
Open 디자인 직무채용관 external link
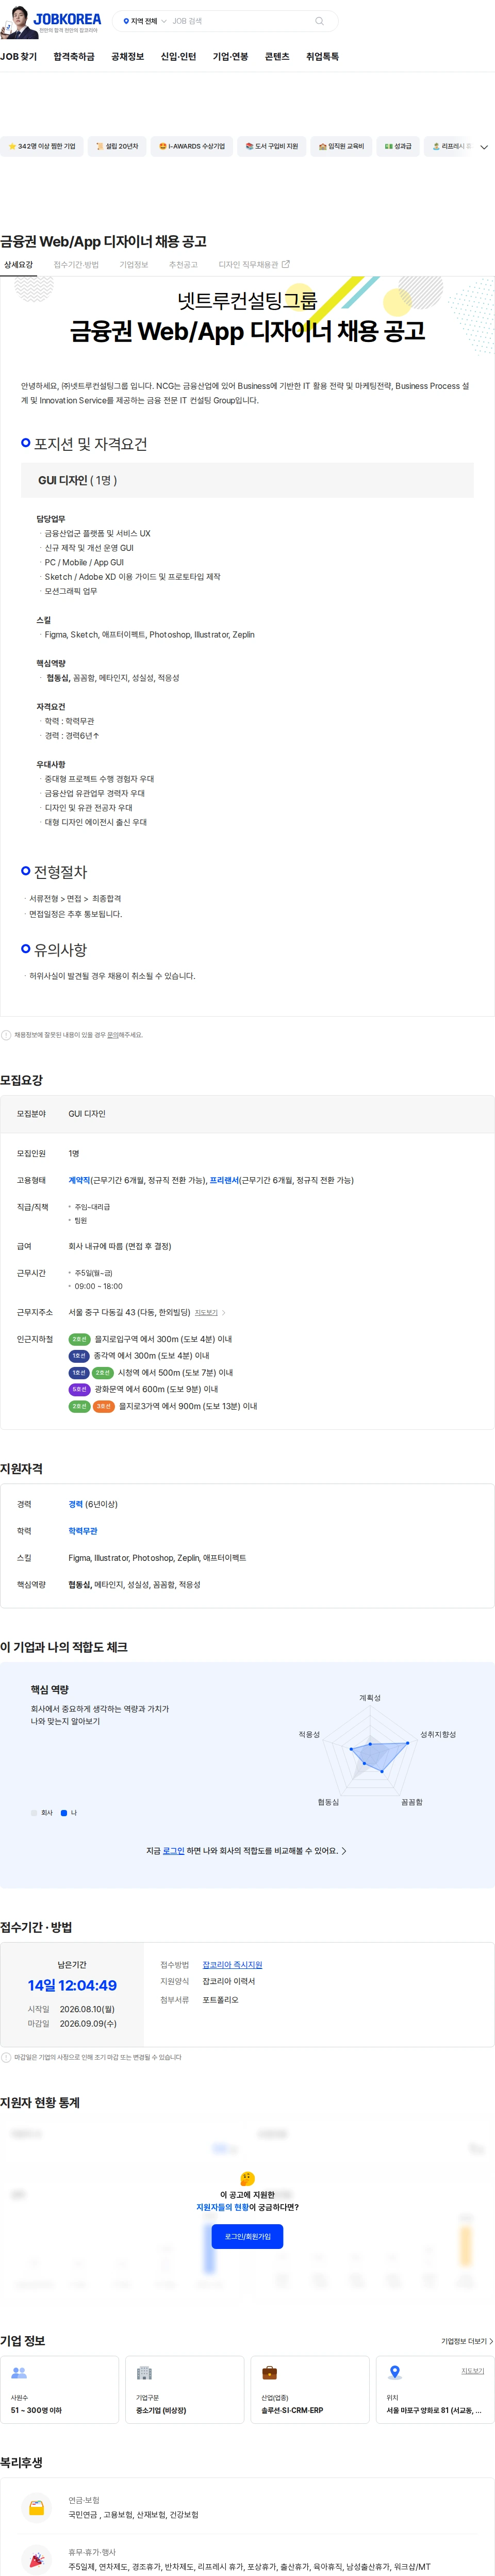point(254,265)
